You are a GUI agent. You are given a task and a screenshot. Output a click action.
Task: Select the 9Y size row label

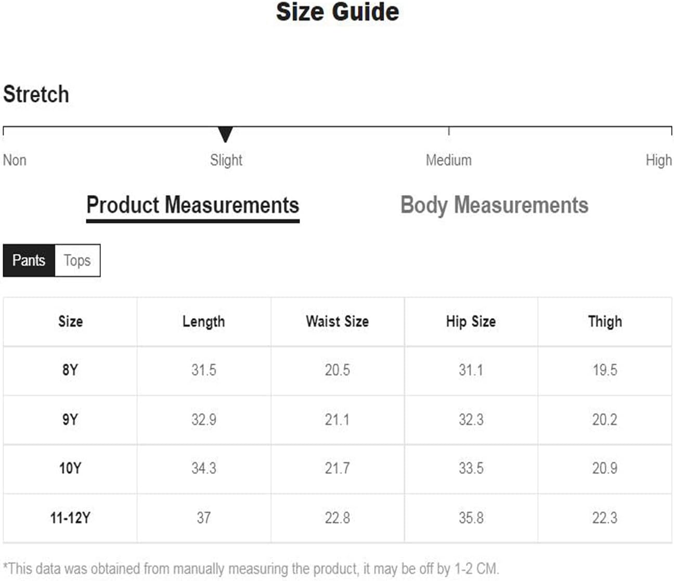click(x=70, y=419)
